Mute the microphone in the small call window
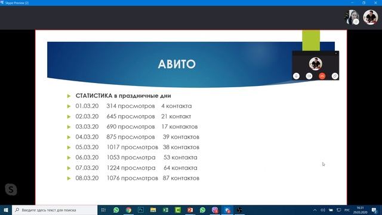The height and width of the screenshot is (215, 382). tap(296, 76)
